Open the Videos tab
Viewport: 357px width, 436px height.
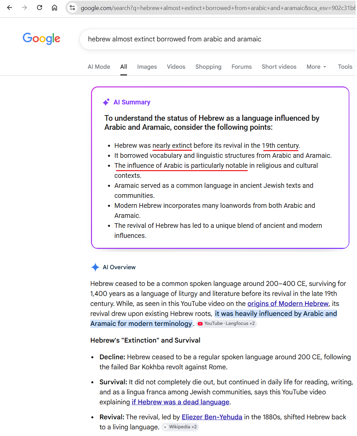click(x=176, y=67)
